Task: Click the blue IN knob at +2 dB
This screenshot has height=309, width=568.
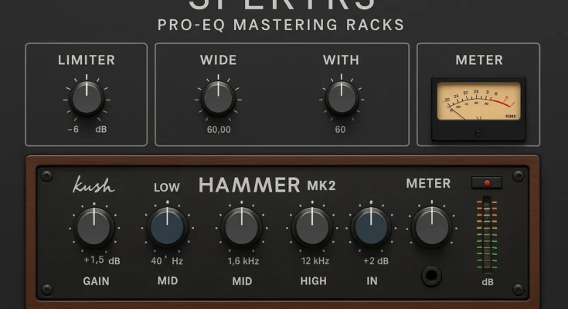Action: [x=371, y=227]
